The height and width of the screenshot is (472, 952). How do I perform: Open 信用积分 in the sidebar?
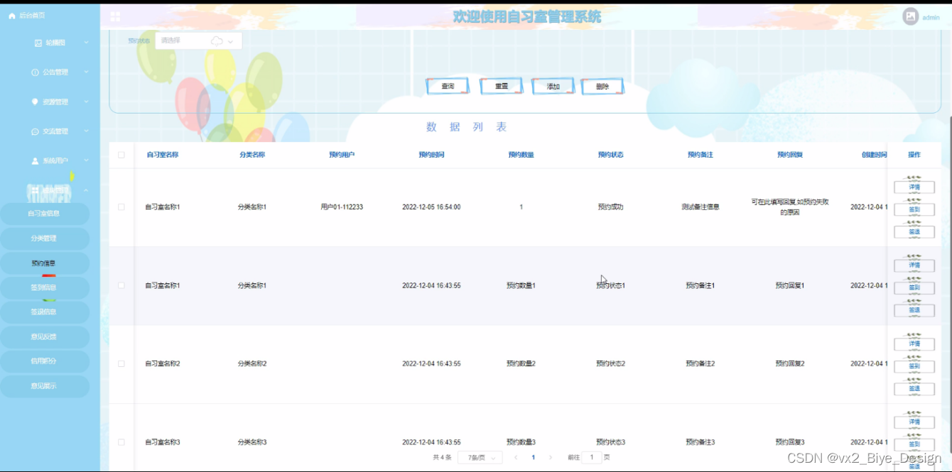pyautogui.click(x=44, y=361)
